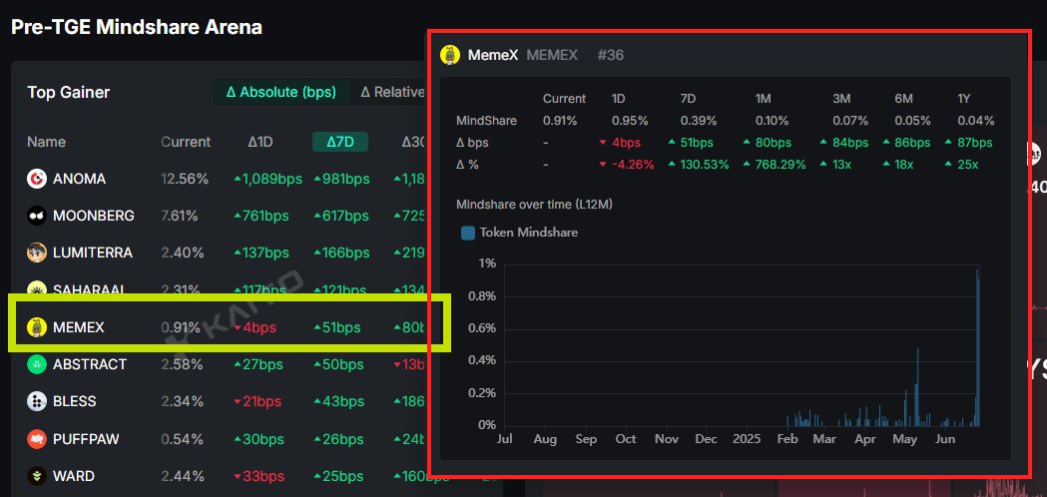Screen dimensions: 1047x497
Task: Click the WARD logo icon
Action: tap(36, 476)
